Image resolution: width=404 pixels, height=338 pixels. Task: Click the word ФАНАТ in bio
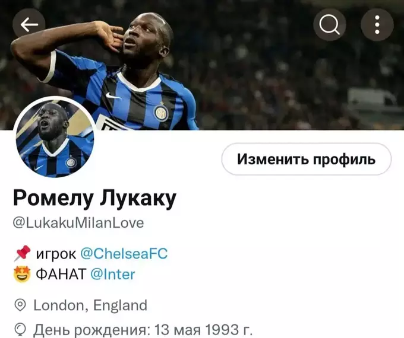(x=61, y=274)
